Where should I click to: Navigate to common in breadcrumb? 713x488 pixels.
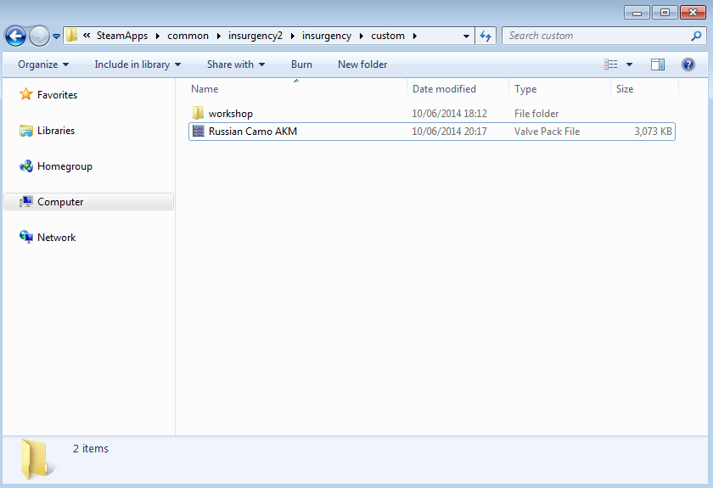click(188, 36)
